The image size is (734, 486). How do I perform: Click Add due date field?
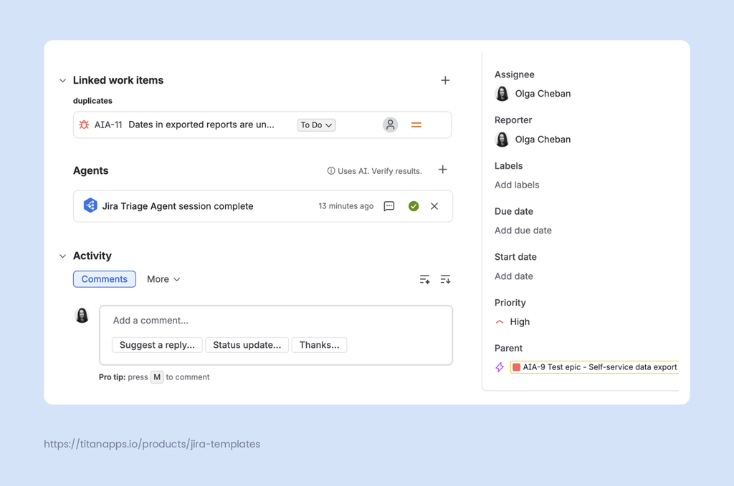click(523, 230)
